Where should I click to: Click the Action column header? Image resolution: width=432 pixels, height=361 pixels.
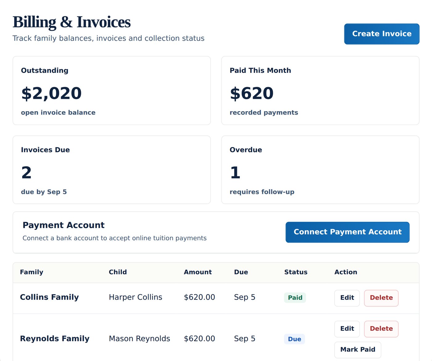coord(346,272)
